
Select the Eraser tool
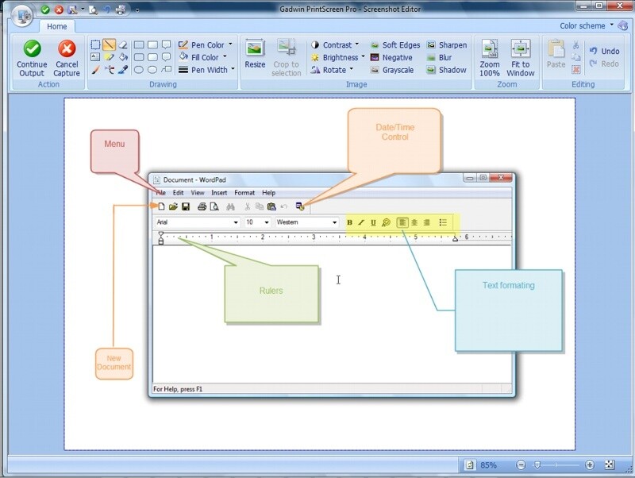125,44
